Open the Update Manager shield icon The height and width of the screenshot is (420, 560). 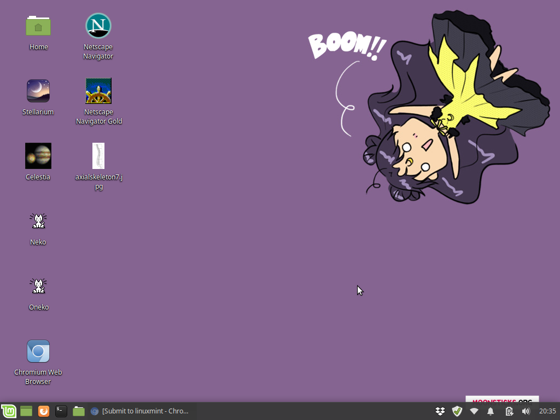(x=457, y=411)
